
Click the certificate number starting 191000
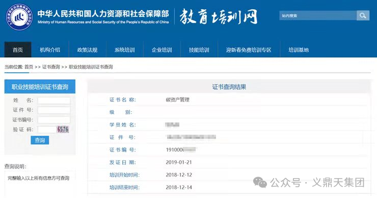tap(181, 150)
